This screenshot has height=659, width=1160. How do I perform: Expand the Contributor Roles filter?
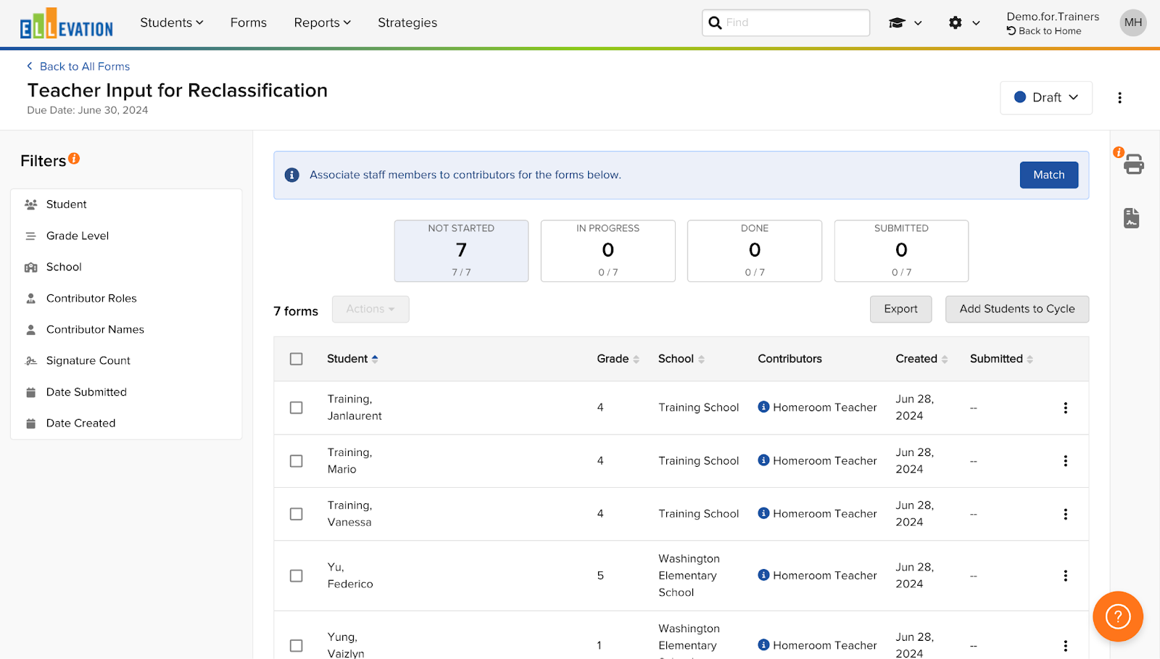coord(126,298)
